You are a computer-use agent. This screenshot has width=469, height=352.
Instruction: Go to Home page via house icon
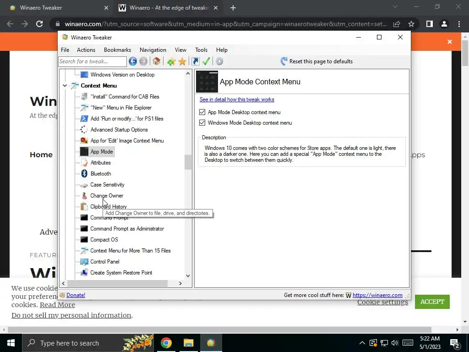click(156, 61)
